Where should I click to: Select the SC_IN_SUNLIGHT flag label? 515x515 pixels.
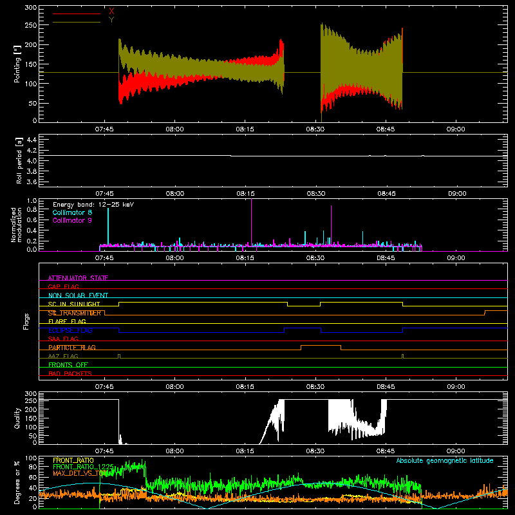tap(74, 304)
